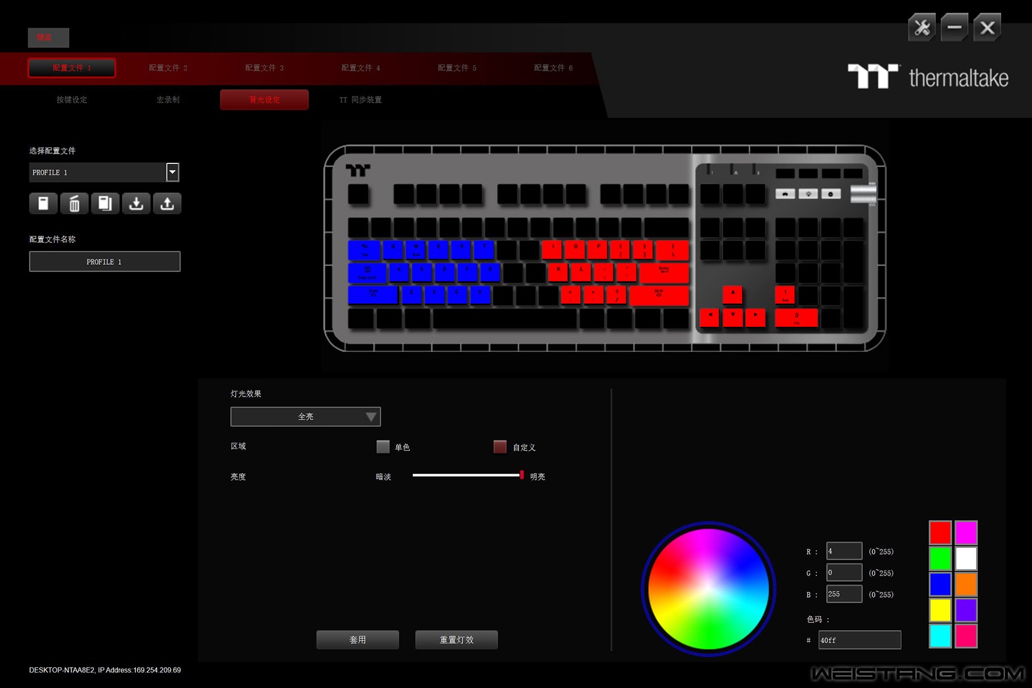The image size is (1032, 688).
Task: Click the light bulb key on keyboard
Action: point(808,194)
